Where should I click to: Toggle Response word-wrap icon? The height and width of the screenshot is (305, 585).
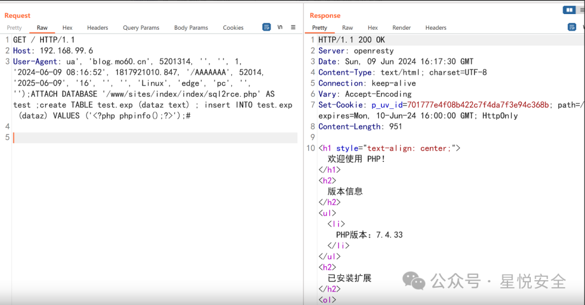pyautogui.click(x=571, y=27)
